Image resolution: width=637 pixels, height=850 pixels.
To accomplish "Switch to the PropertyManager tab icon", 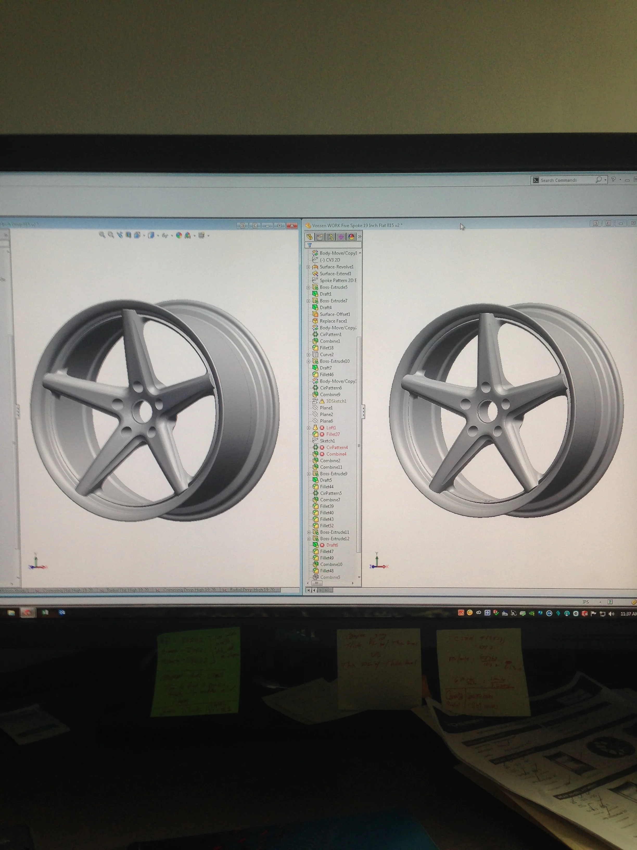I will pos(320,237).
